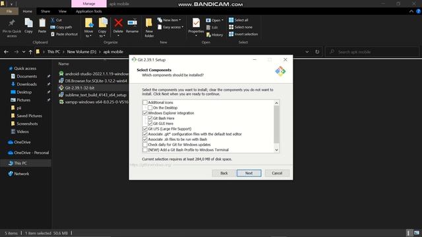The height and width of the screenshot is (237, 422).
Task: Click the red Delete icon
Action: coord(118,23)
